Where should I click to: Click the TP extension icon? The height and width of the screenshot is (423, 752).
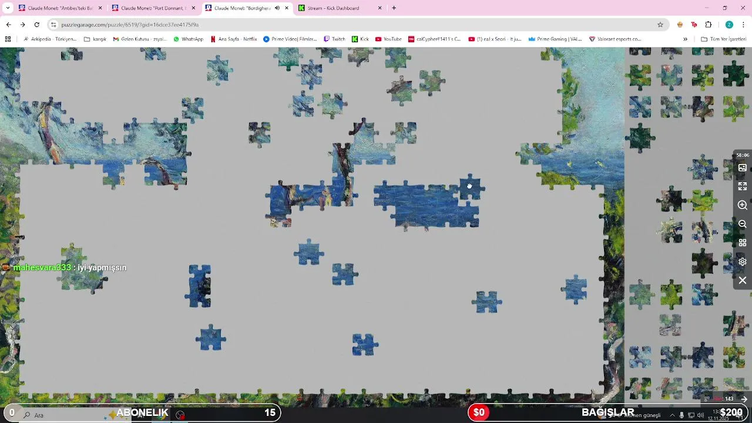[x=694, y=25]
